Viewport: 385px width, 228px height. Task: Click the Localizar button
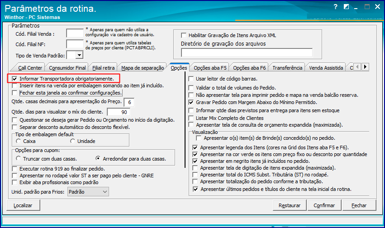[23, 205]
